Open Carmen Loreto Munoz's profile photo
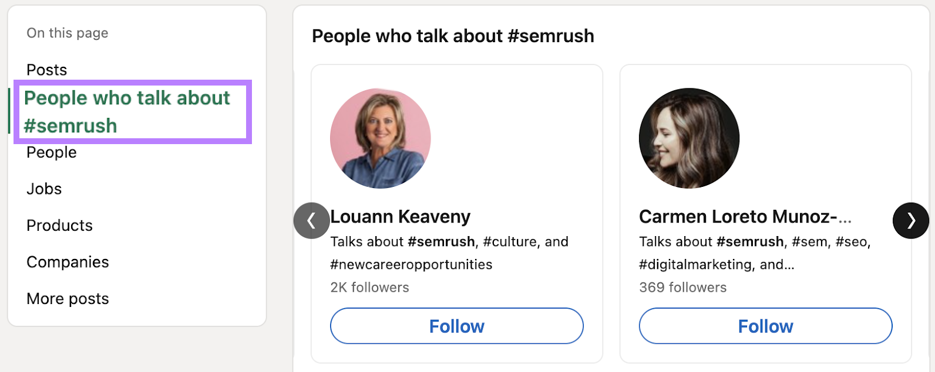The height and width of the screenshot is (372, 935). (x=688, y=138)
